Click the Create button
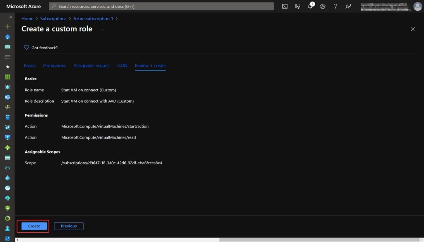 click(34, 226)
